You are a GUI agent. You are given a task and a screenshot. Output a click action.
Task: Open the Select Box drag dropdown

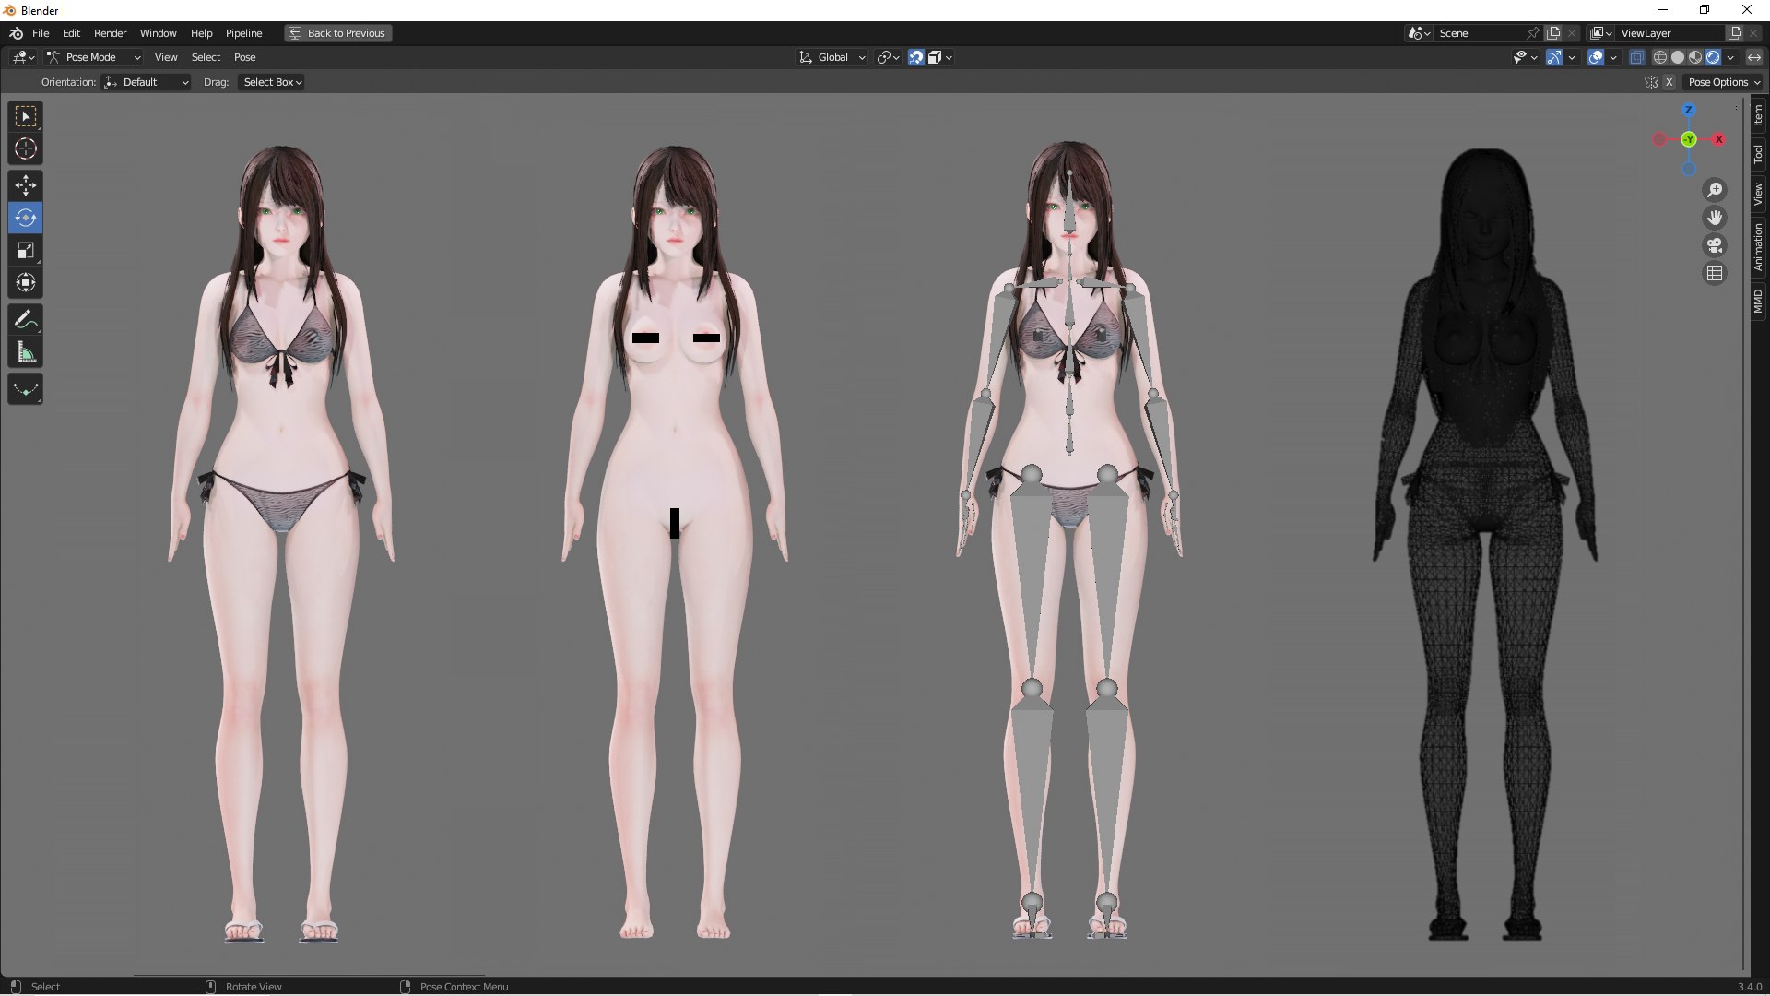point(272,82)
